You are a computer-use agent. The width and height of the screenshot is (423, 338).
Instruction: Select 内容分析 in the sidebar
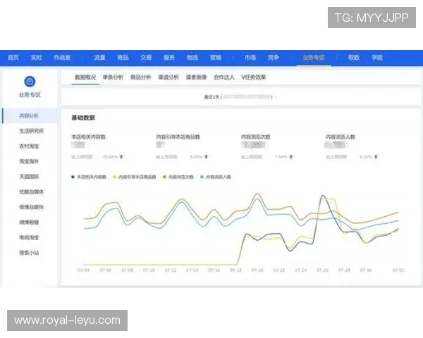click(29, 116)
